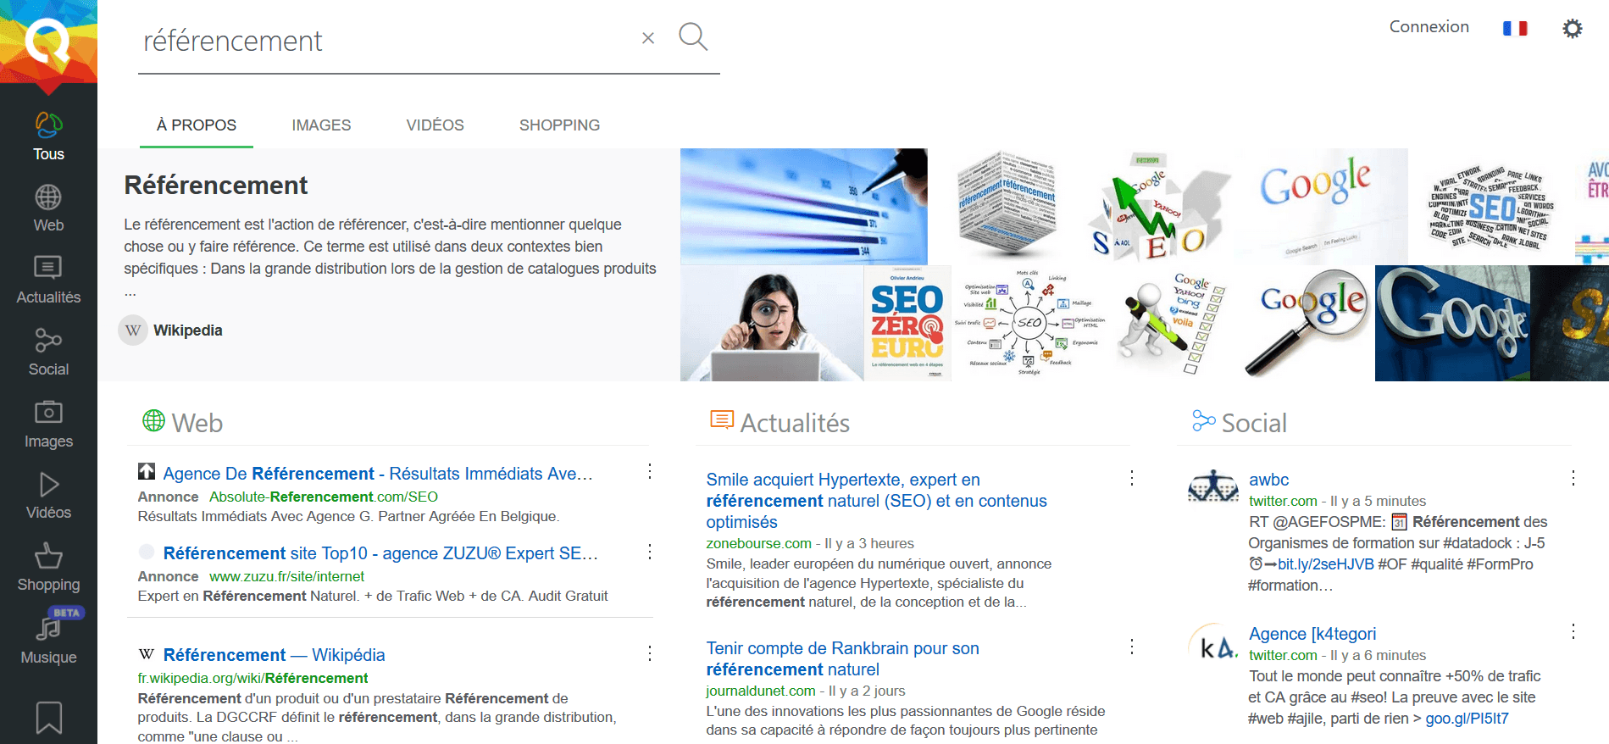Screen dimensions: 1609x744
Task: Switch to the SHOPPING tab
Action: [559, 125]
